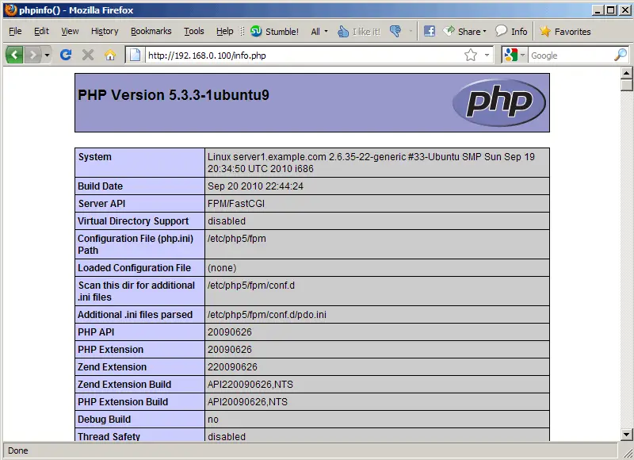Screen dimensions: 634x460
Task: Click the "API220090626,NTS" value
Action: (250, 385)
